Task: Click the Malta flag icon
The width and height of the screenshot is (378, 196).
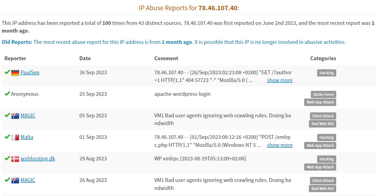Action: pyautogui.click(x=15, y=137)
